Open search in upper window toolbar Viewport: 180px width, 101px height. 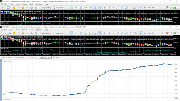[x=163, y=8]
